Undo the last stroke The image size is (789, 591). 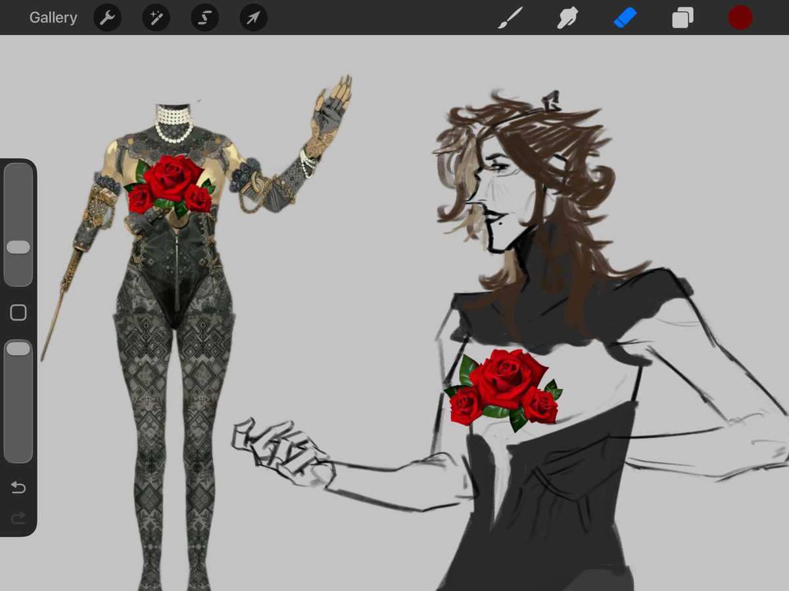click(18, 487)
